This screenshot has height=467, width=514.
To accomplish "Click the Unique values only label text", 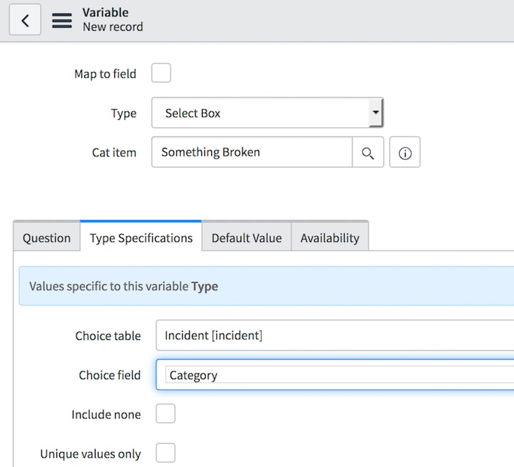I will tap(91, 453).
